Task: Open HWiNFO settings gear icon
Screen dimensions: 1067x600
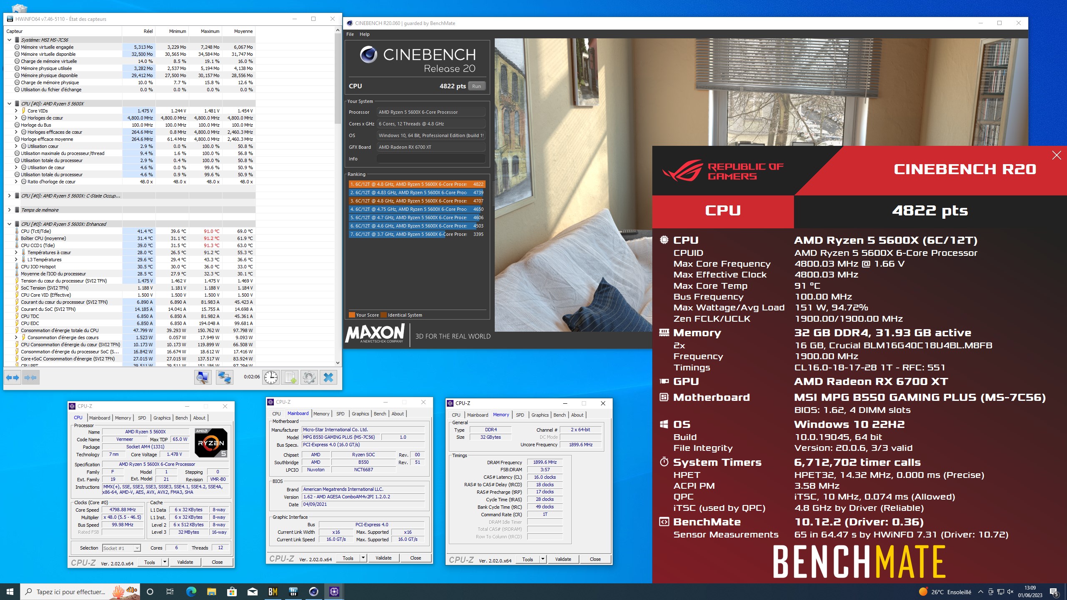Action: [309, 377]
